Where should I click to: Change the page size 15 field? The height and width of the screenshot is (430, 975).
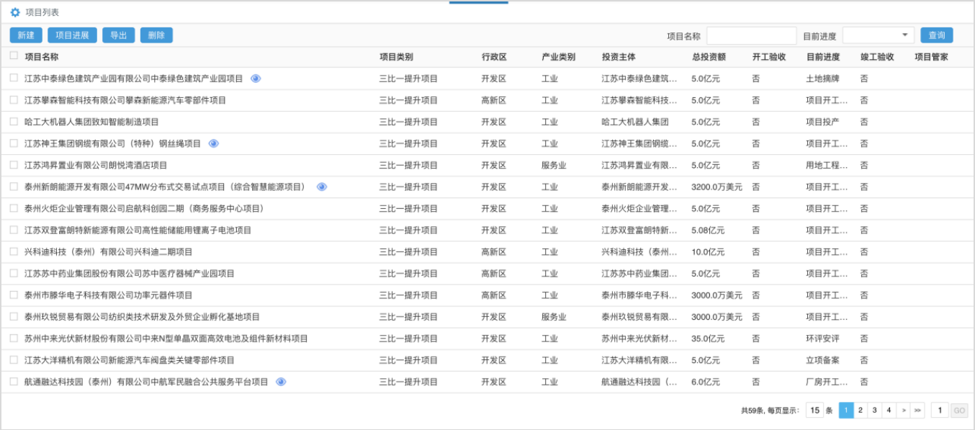point(814,411)
